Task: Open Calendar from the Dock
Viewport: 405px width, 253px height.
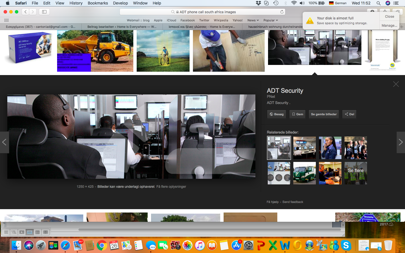Action: click(x=114, y=245)
